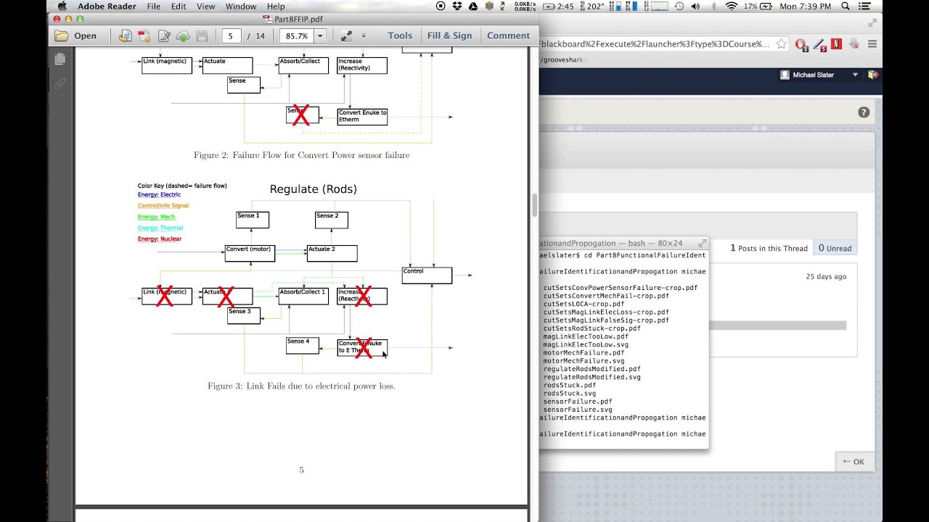Click the convert PDF icon with red badge
Viewport: 929px width, 522px height.
tap(144, 36)
